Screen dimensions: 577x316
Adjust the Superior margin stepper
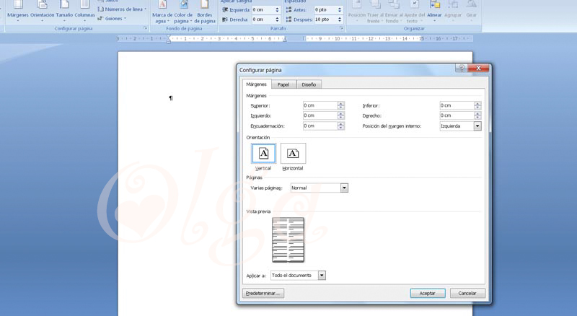340,105
